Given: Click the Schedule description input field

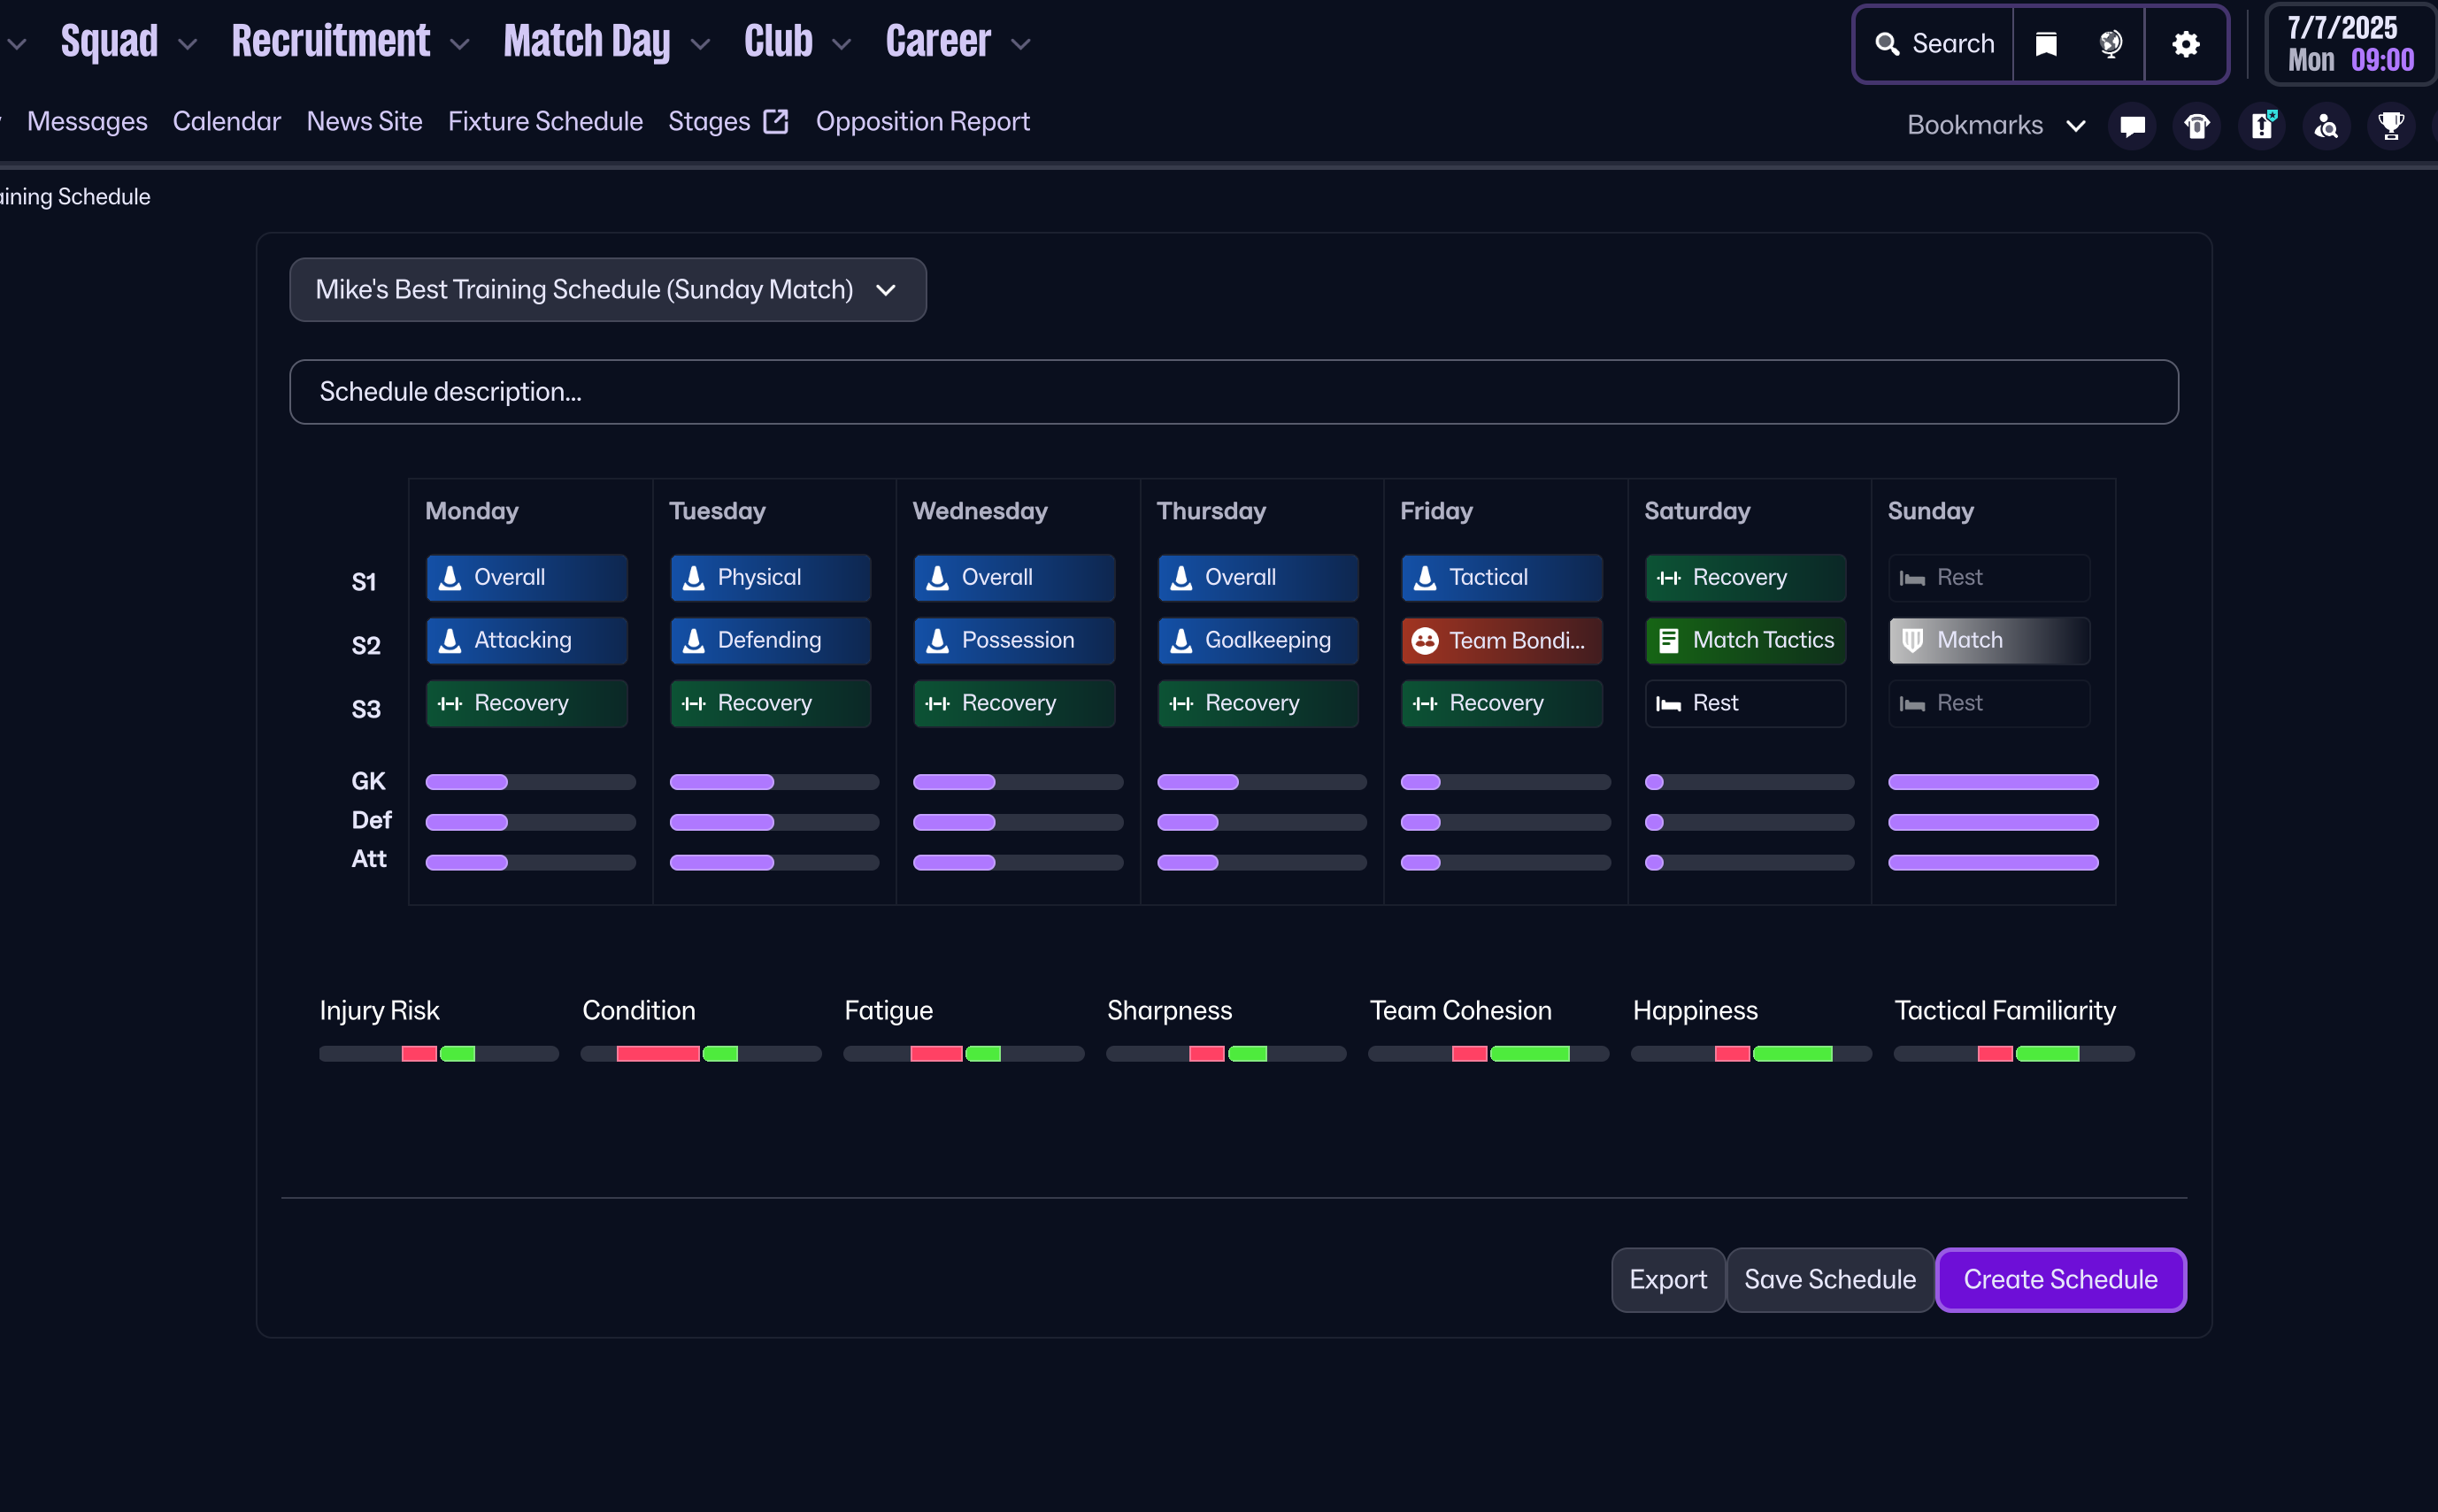Looking at the screenshot, I should pyautogui.click(x=1233, y=392).
